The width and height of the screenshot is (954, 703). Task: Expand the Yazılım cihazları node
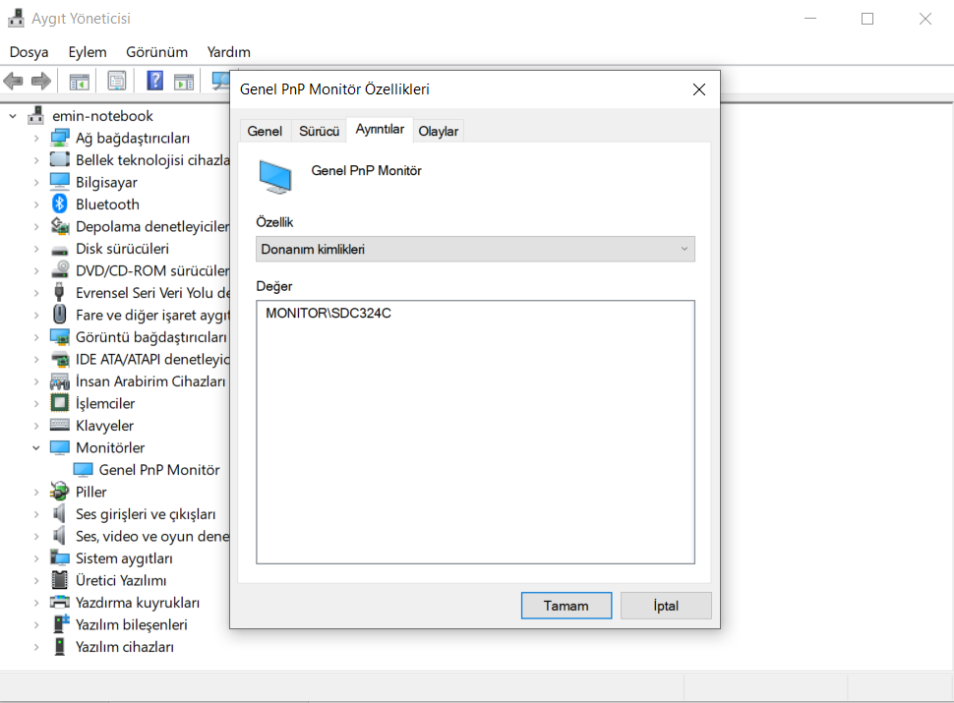pyautogui.click(x=35, y=647)
